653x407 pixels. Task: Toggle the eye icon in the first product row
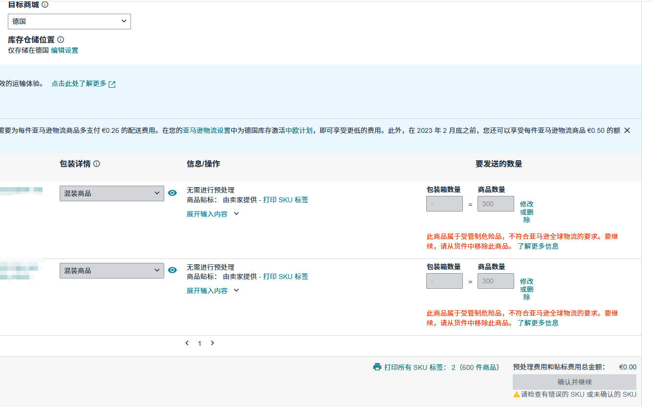[x=172, y=193]
